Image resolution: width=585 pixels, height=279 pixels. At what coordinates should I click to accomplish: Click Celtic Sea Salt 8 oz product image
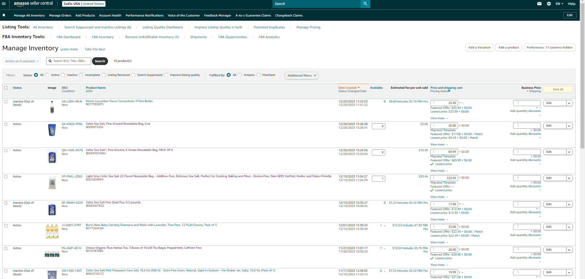(x=52, y=130)
